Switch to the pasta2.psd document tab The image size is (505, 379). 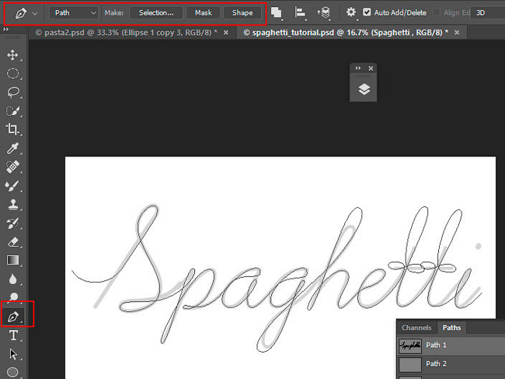(x=126, y=33)
